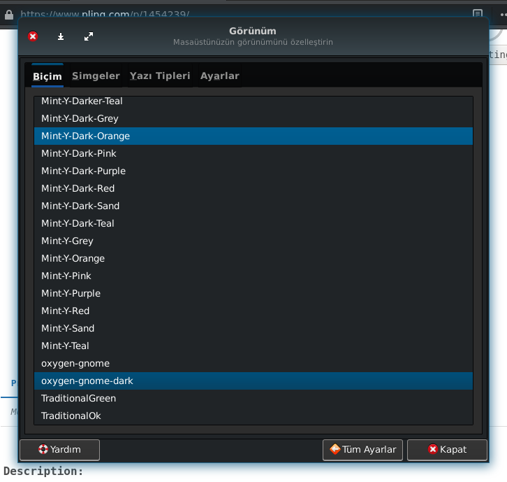Pick the Mint-Y-Red theme

pos(253,311)
